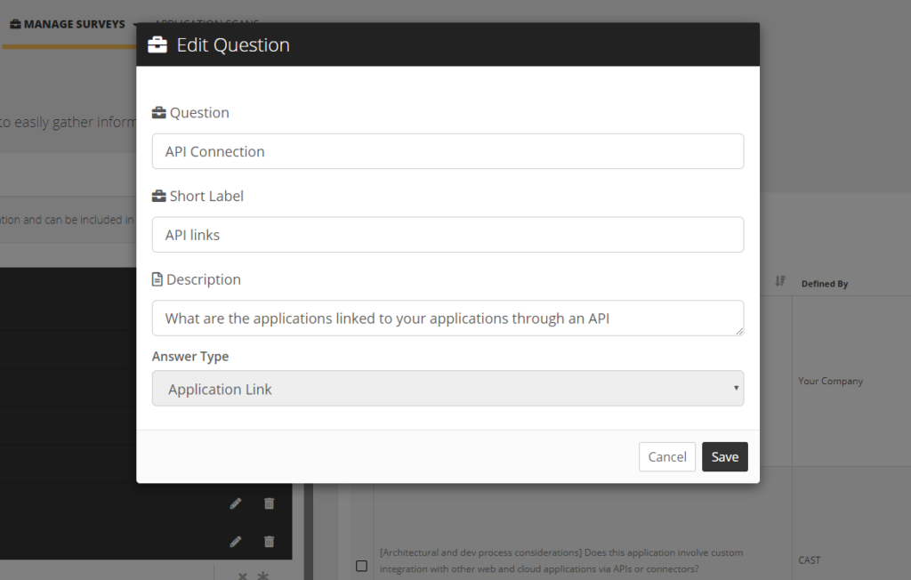Viewport: 911px width, 580px height.
Task: Switch to the Application Scans tab
Action: pyautogui.click(x=206, y=24)
